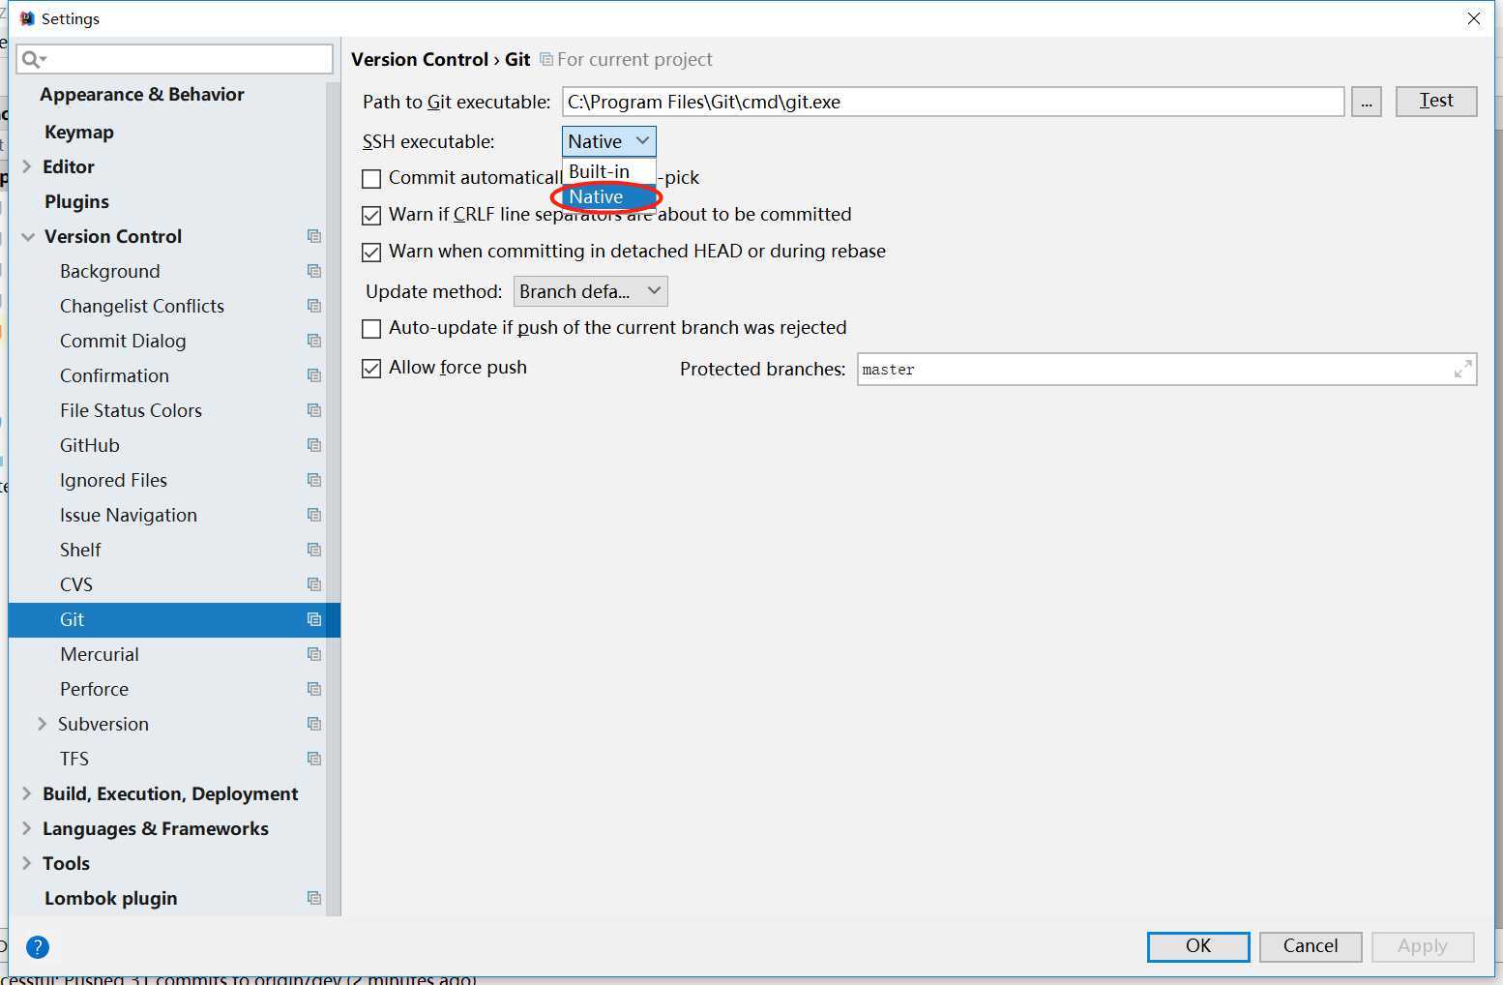Expand Languages & Frameworks section

tap(27, 828)
